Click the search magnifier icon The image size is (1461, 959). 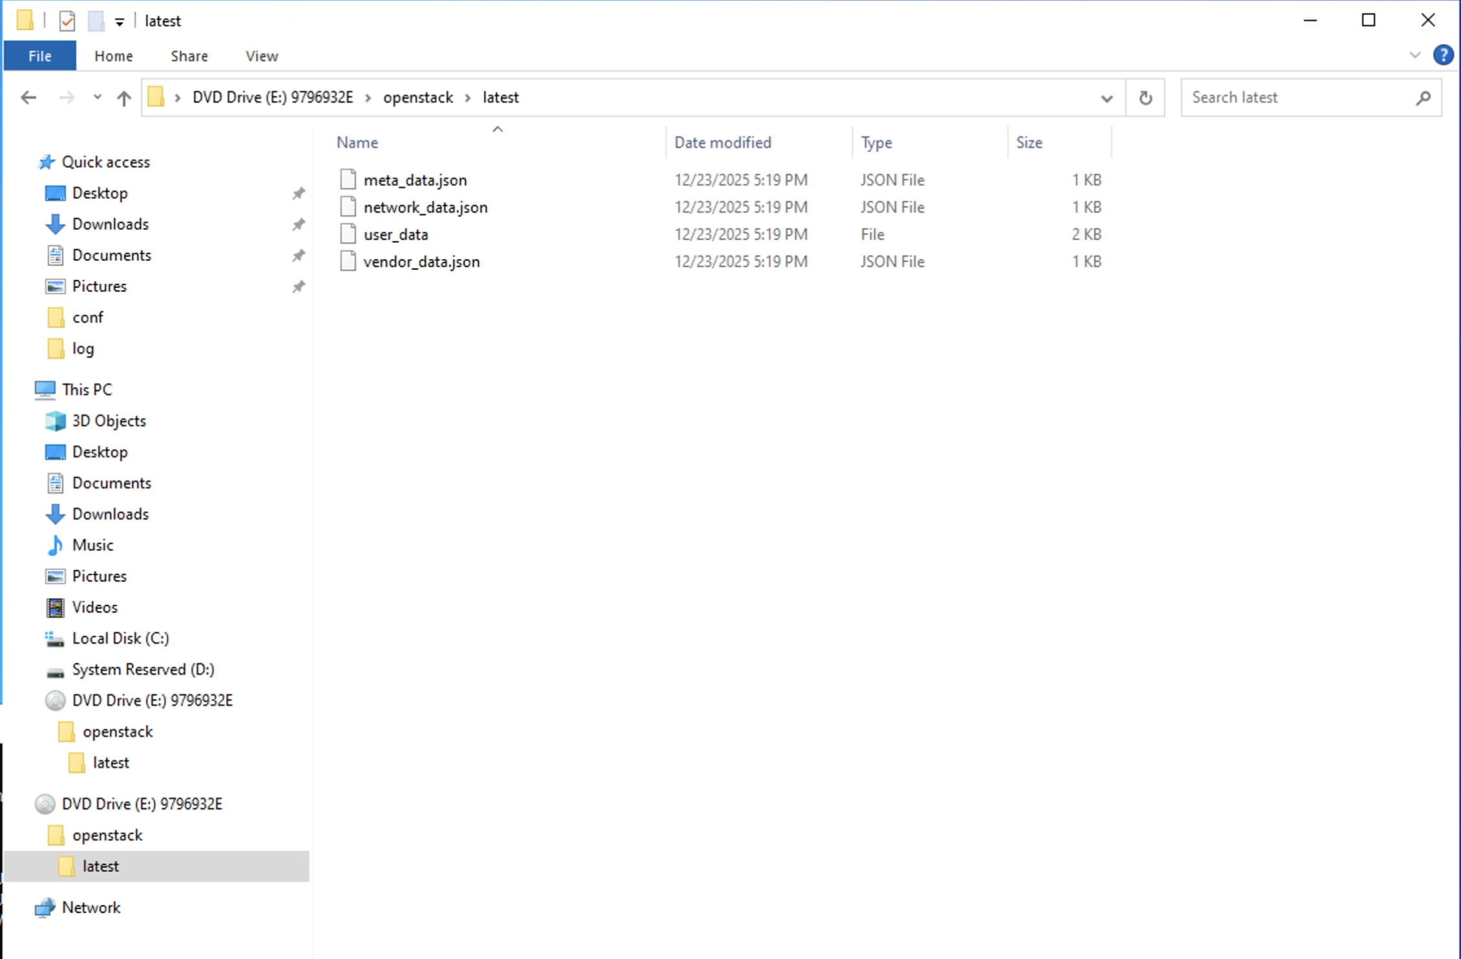pyautogui.click(x=1424, y=98)
